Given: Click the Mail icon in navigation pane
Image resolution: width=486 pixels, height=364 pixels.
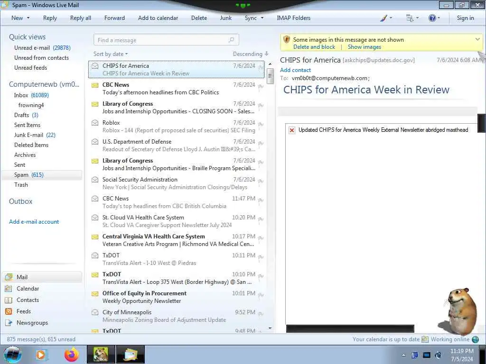Looking at the screenshot, I should pyautogui.click(x=9, y=277).
